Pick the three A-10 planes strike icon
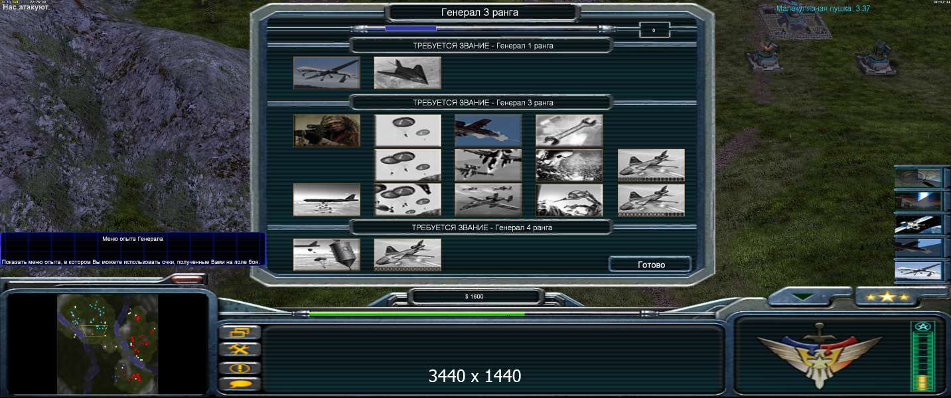The image size is (951, 398). [x=488, y=200]
